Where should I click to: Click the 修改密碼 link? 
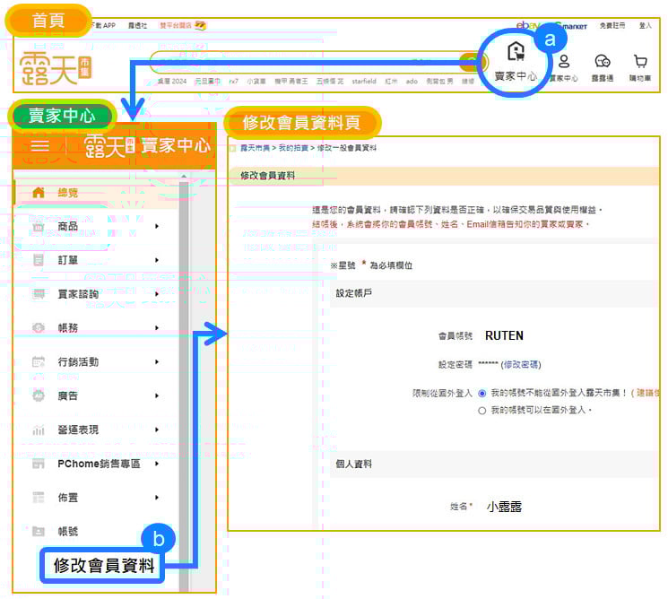point(521,364)
